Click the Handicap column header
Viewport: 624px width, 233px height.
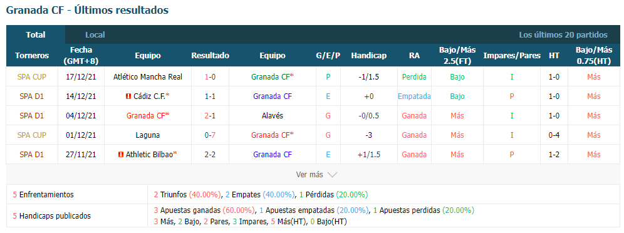coord(368,56)
